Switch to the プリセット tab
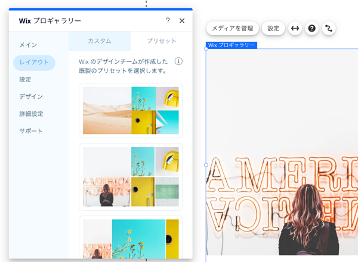 coord(162,41)
